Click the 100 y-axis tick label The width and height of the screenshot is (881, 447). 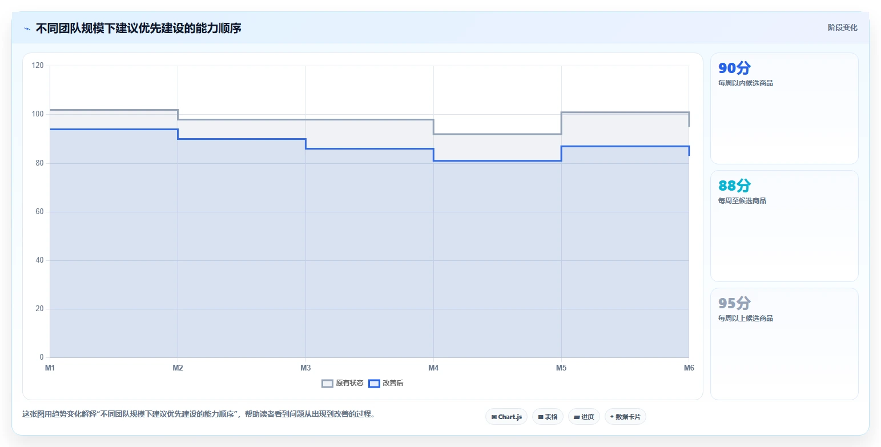click(38, 114)
